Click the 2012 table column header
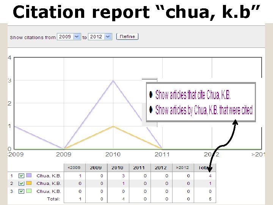 161,168
